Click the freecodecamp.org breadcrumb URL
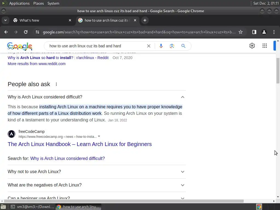 point(58,137)
